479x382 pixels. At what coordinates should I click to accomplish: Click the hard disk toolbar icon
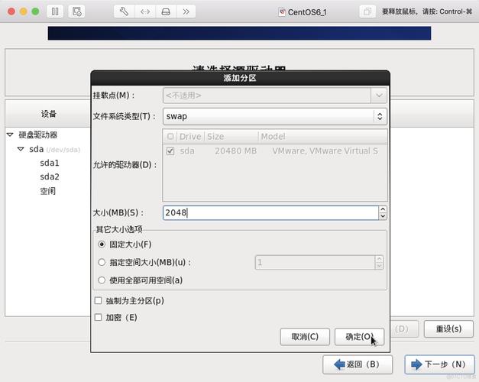click(166, 11)
